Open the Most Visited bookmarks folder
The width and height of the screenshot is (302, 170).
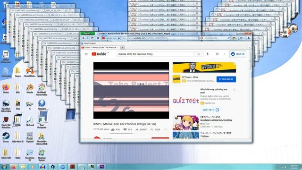(88, 43)
